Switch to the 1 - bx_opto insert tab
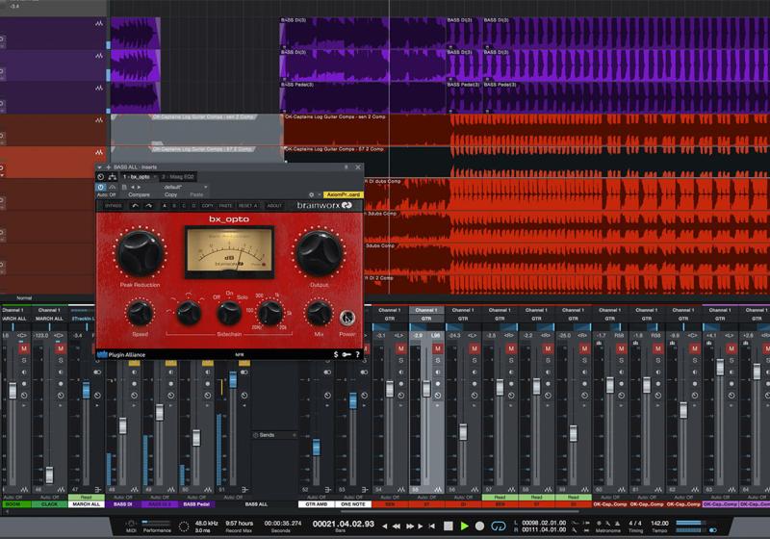This screenshot has width=770, height=539. 137,177
